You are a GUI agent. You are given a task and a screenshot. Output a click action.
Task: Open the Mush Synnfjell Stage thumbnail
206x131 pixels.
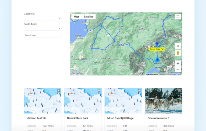[123, 101]
